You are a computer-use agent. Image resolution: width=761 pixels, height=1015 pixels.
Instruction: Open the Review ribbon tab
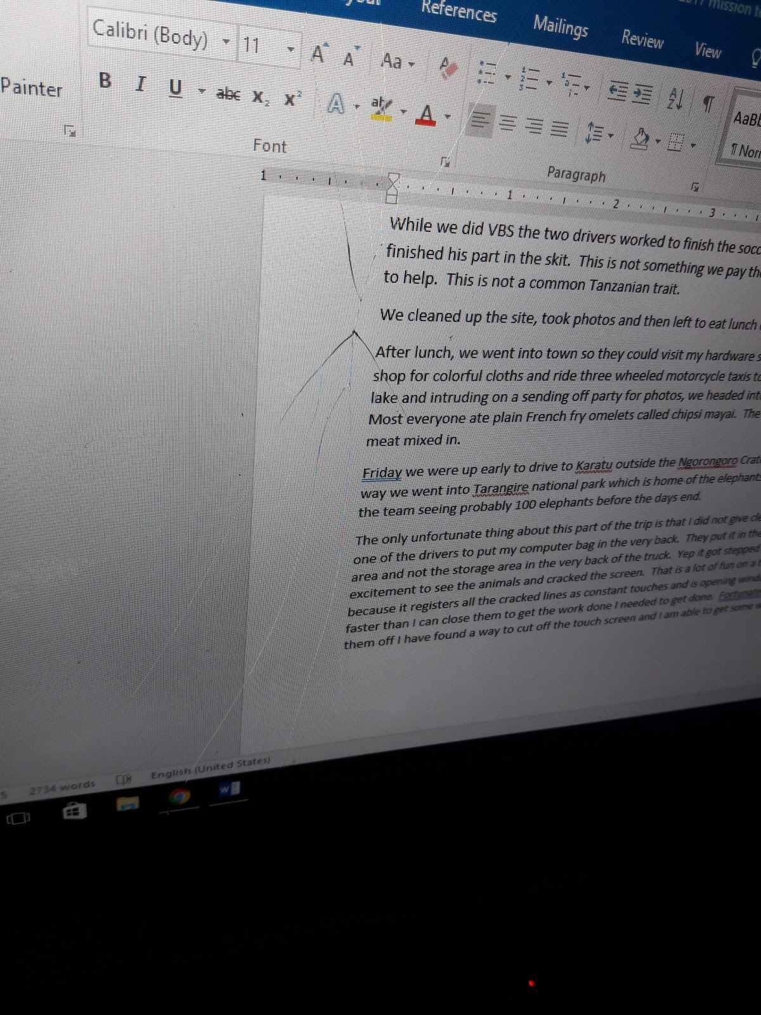[x=642, y=39]
